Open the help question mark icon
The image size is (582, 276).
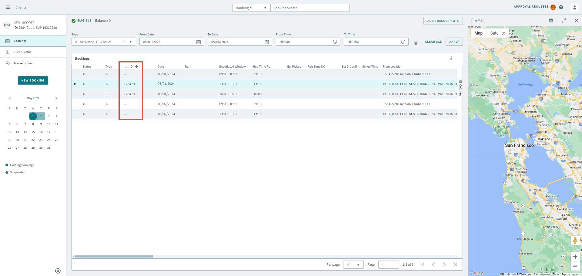pos(561,7)
